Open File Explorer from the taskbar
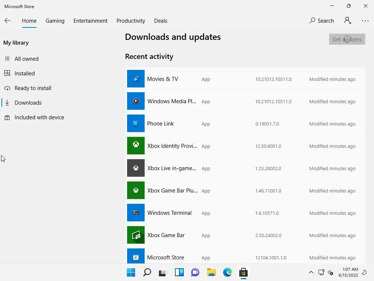374x281 pixels. point(211,272)
